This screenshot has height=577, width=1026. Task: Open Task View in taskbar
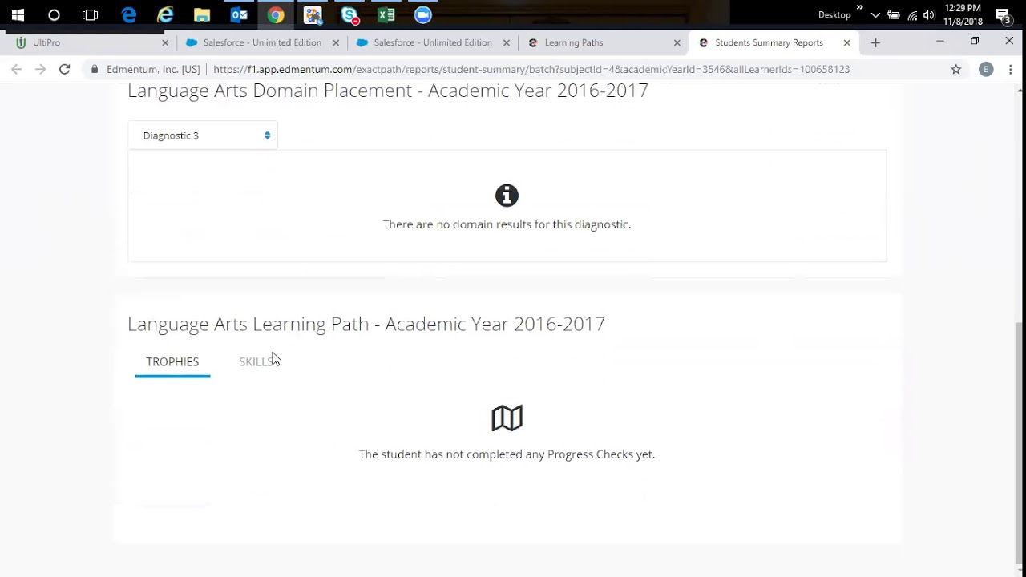[x=91, y=14]
